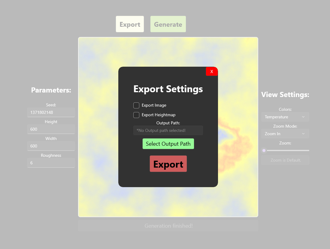
Task: Click the Seed input field
Action: pyautogui.click(x=51, y=112)
